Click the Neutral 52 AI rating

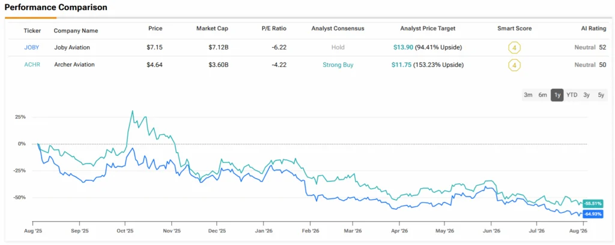590,47
